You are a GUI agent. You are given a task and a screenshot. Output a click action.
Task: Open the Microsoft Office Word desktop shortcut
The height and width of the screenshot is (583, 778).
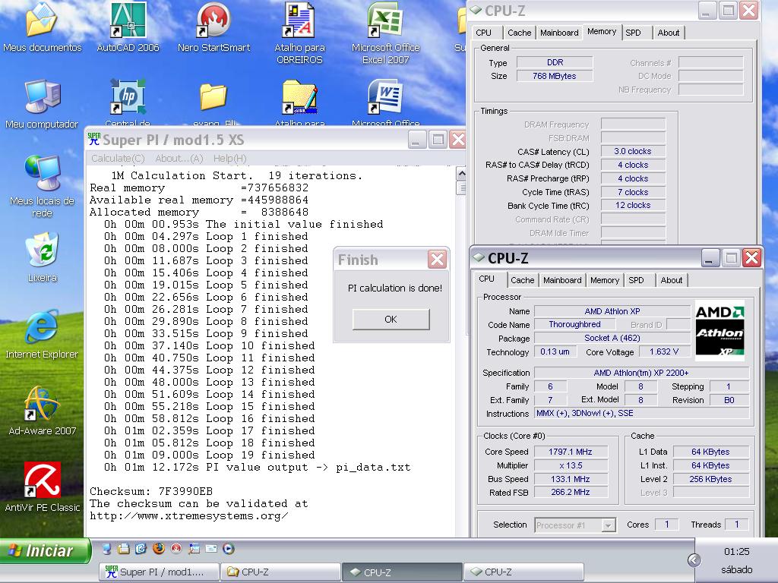pyautogui.click(x=385, y=102)
